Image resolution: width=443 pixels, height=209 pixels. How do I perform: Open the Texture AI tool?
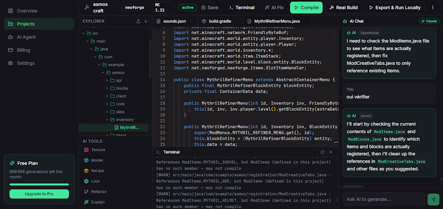tap(95, 150)
